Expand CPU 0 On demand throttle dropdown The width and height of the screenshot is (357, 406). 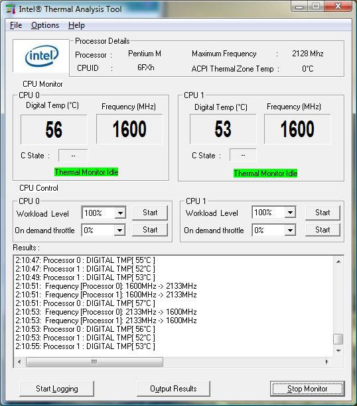click(x=119, y=230)
